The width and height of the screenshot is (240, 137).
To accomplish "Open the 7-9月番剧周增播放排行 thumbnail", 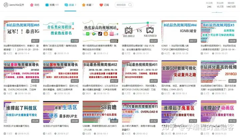I will tap(140, 112).
